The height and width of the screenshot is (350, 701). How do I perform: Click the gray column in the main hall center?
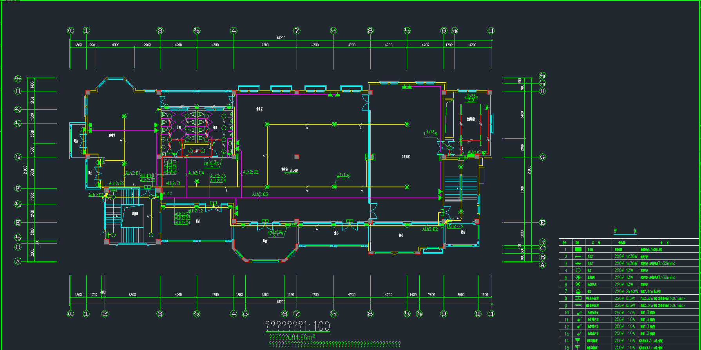(297, 157)
